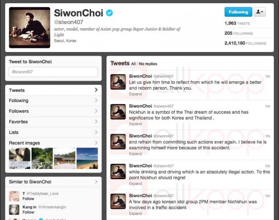Switch tweets filter to No replies

[148, 64]
